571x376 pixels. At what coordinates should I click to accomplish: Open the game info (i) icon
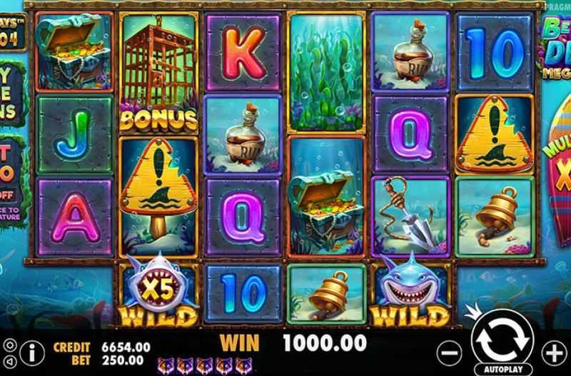pos(32,352)
